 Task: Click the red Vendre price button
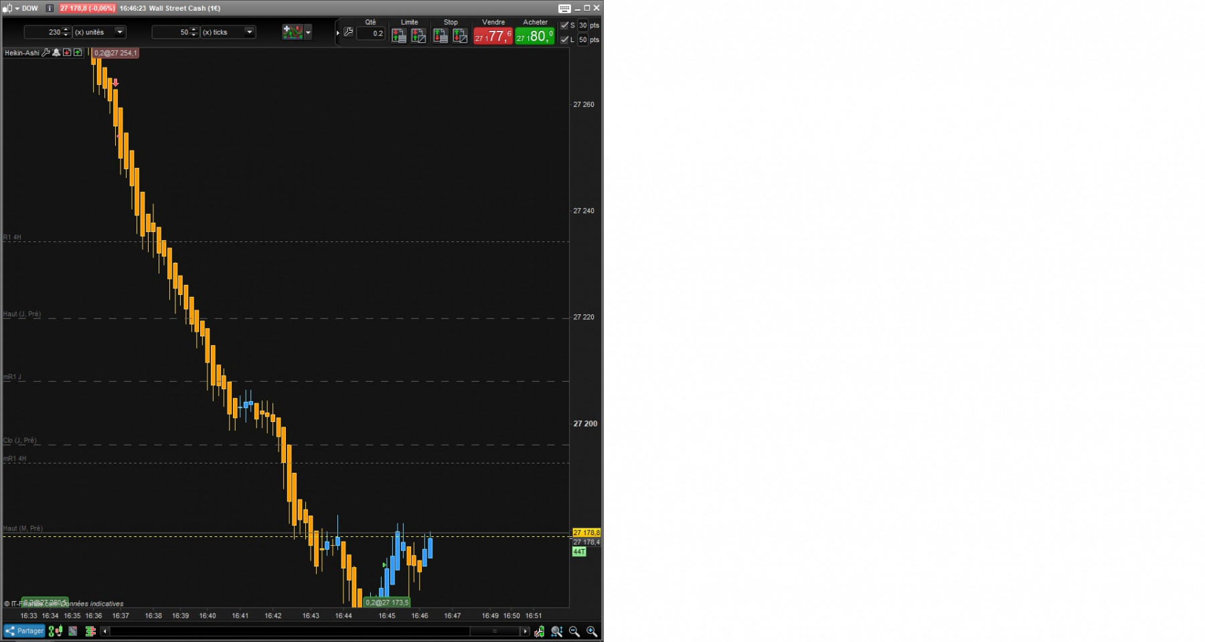[x=493, y=36]
